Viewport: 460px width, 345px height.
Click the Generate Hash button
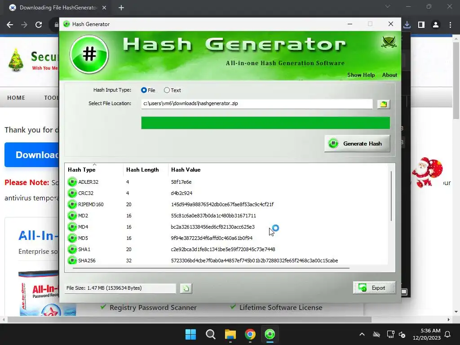pos(357,143)
